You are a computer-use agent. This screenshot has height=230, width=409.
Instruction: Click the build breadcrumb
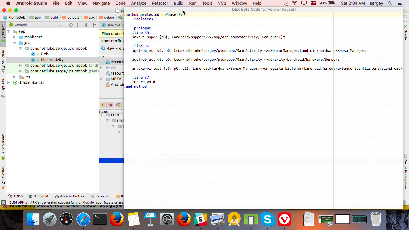click(x=51, y=17)
